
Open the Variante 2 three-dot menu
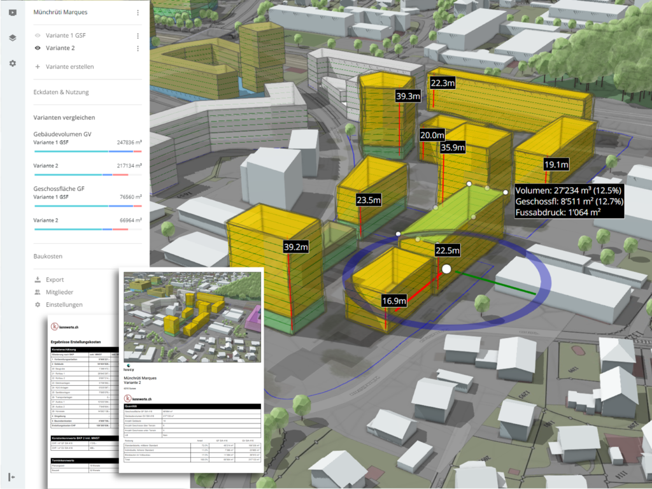pyautogui.click(x=138, y=48)
